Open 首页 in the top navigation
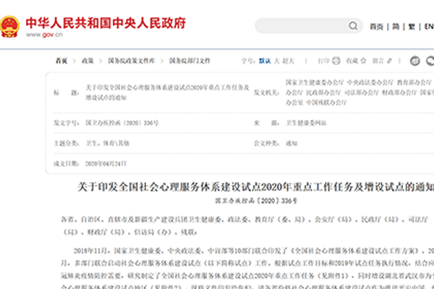The width and height of the screenshot is (434, 289). (375, 26)
